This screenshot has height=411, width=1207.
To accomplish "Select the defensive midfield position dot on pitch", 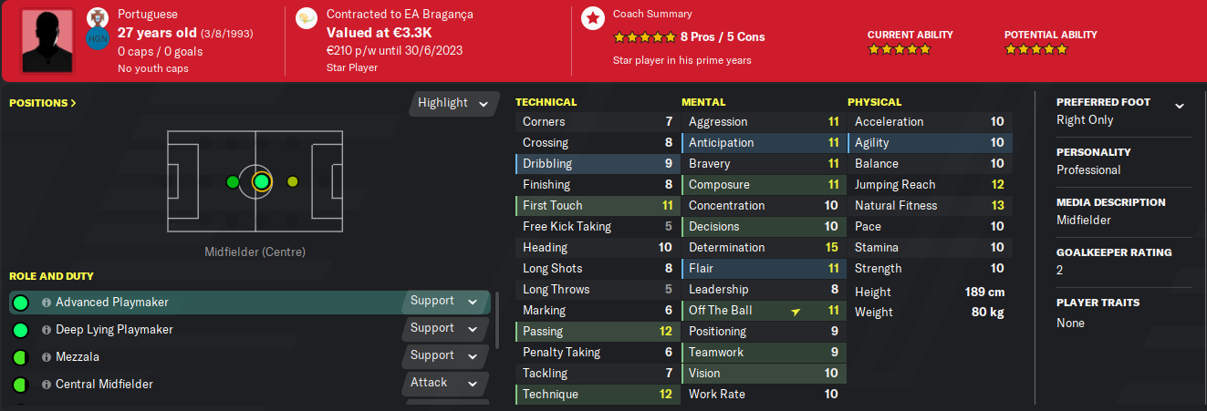I will [x=232, y=181].
